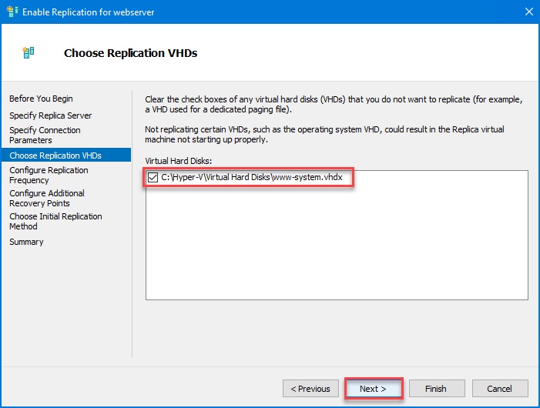Select the www-system.vhdx disk path entry

click(x=251, y=178)
